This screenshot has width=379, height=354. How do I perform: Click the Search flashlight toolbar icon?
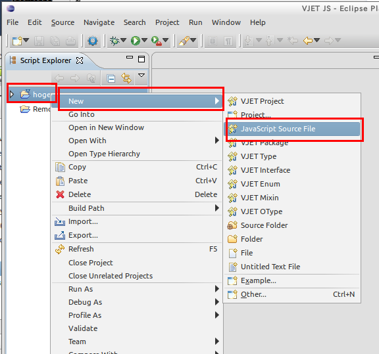click(x=184, y=41)
